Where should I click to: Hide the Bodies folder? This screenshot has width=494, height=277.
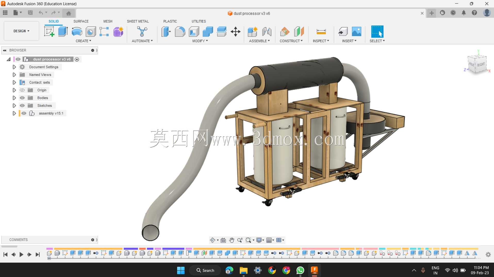(22, 98)
